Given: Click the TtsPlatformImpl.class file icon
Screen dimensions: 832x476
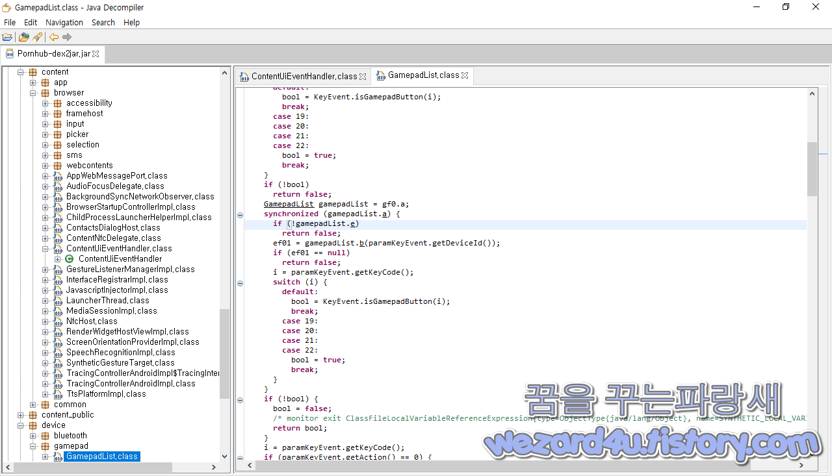Looking at the screenshot, I should (57, 394).
